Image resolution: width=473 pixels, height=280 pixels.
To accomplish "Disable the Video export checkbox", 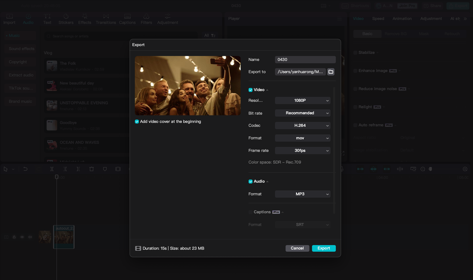I will click(x=250, y=90).
